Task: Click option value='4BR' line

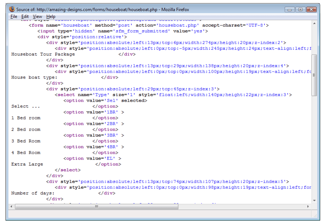Action: [94, 147]
